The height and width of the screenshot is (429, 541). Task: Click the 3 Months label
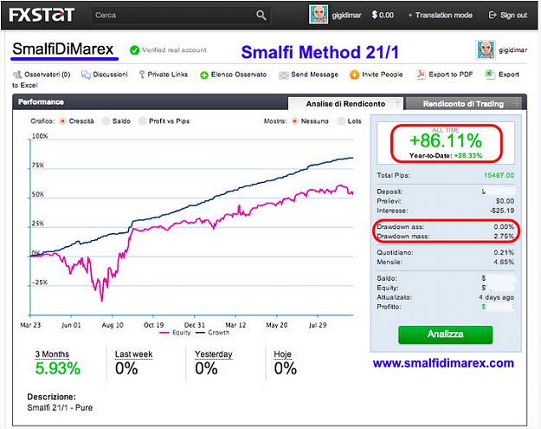[x=52, y=354]
